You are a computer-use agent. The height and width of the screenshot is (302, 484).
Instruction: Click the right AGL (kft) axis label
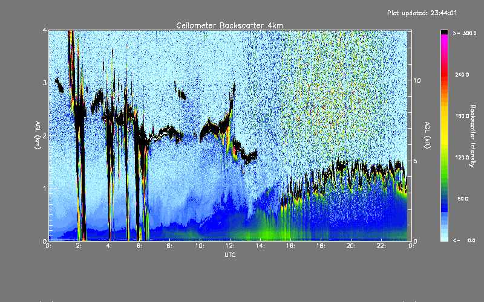pyautogui.click(x=427, y=135)
